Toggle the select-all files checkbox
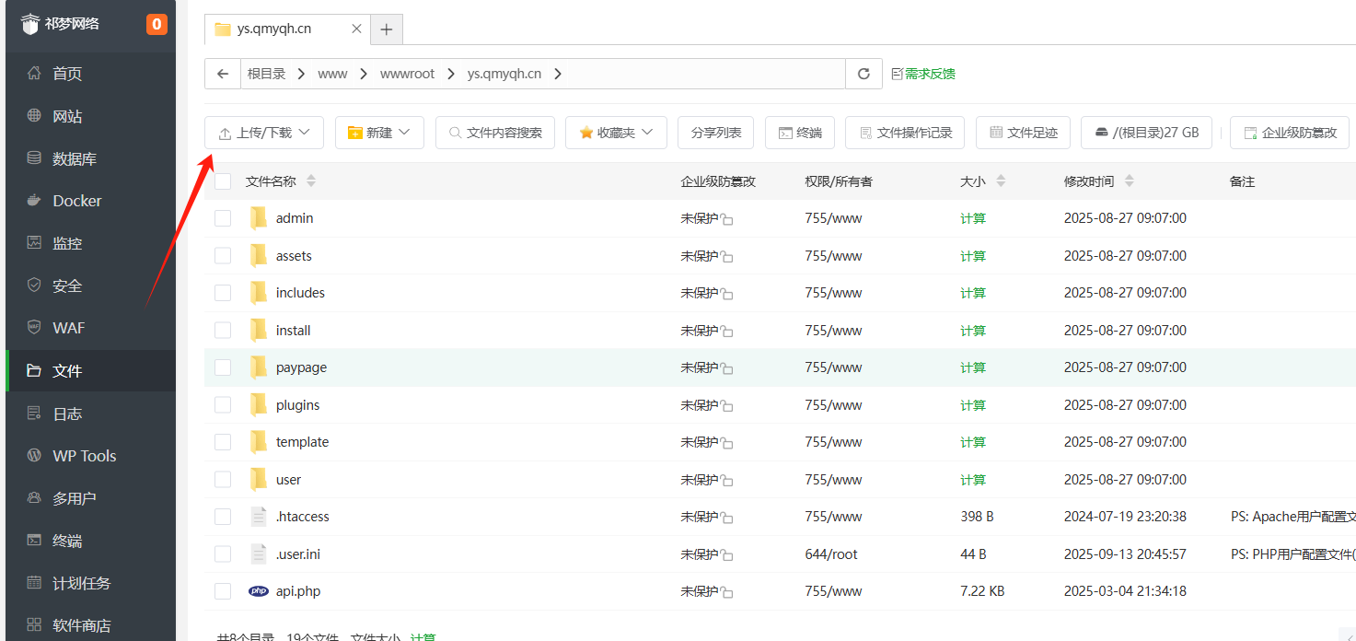The image size is (1356, 641). [x=223, y=181]
